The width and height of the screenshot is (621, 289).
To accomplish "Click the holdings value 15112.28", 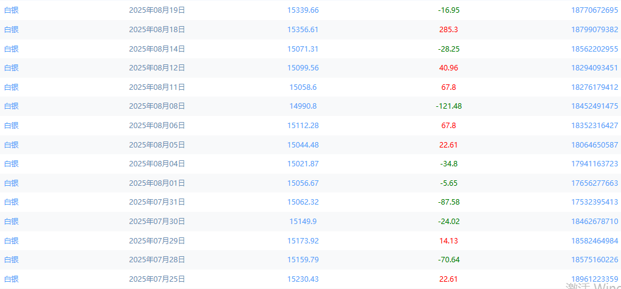I will coord(303,126).
